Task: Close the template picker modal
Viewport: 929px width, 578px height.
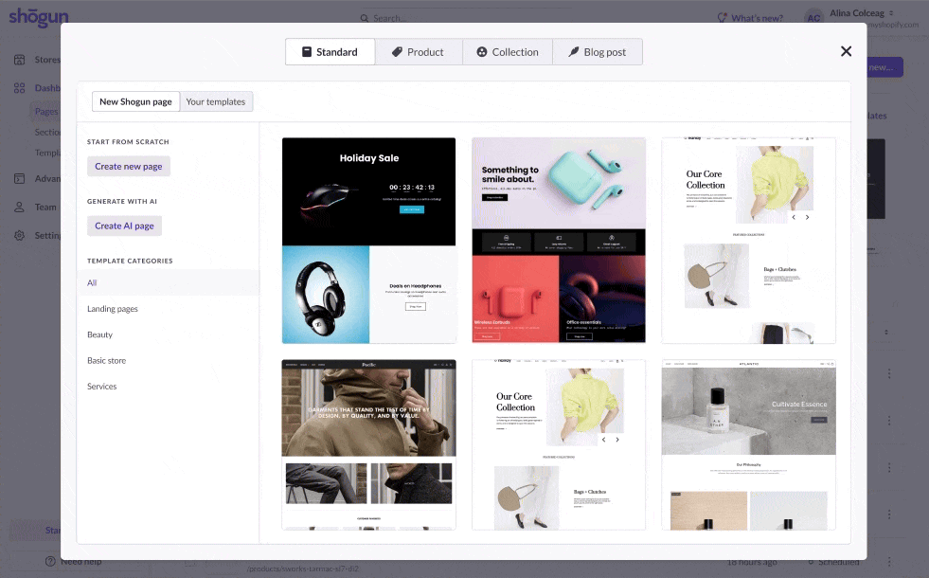Action: tap(846, 51)
